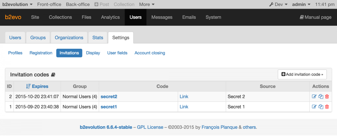Open the Dev wrench dropdown
Screen dimensions: 337x136
click(278, 4)
